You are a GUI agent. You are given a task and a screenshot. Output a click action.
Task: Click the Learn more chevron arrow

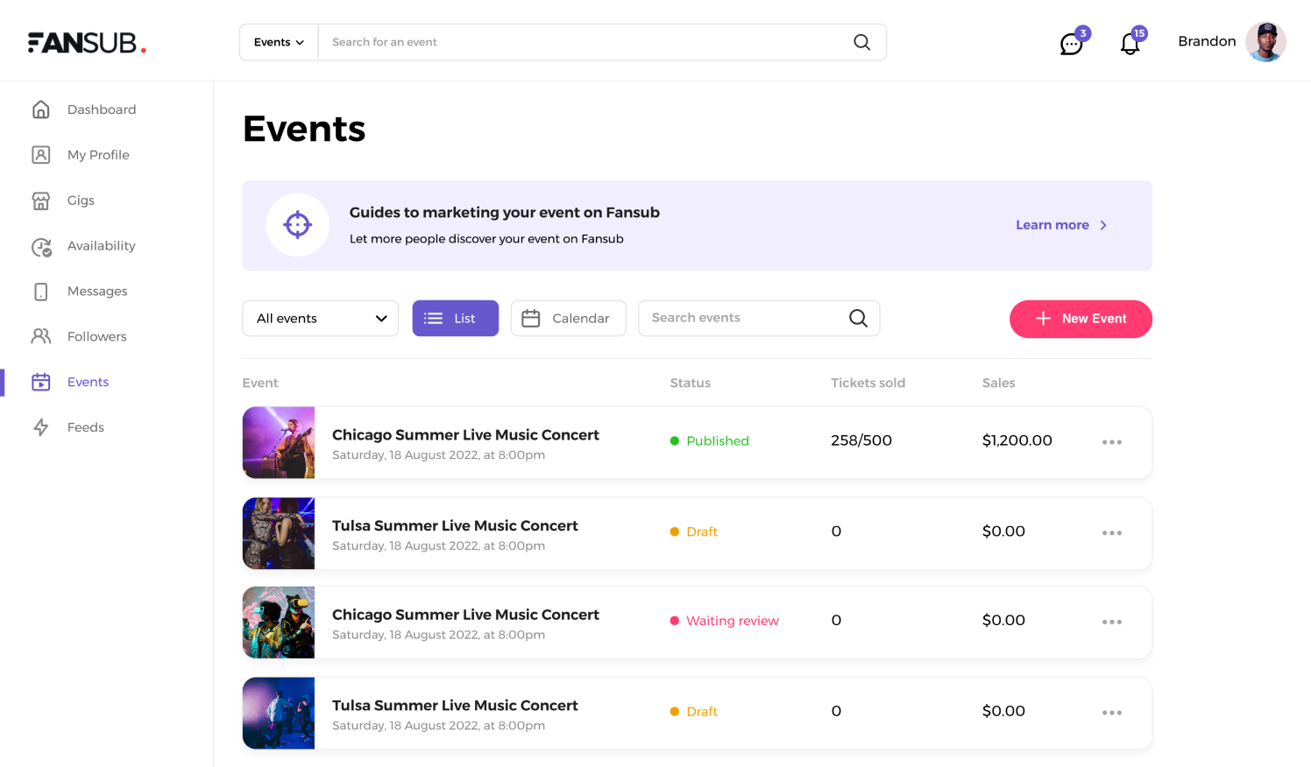(x=1103, y=225)
